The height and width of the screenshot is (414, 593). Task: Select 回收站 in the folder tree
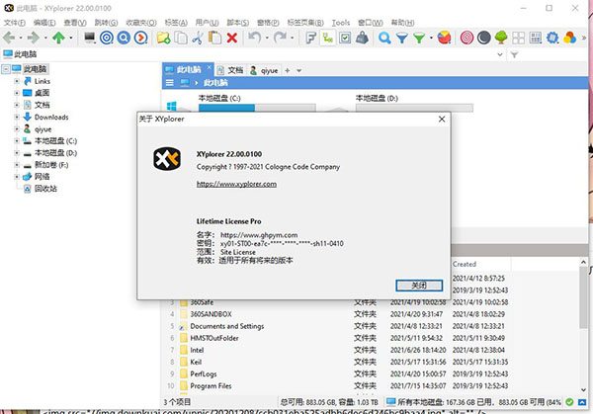pyautogui.click(x=45, y=189)
